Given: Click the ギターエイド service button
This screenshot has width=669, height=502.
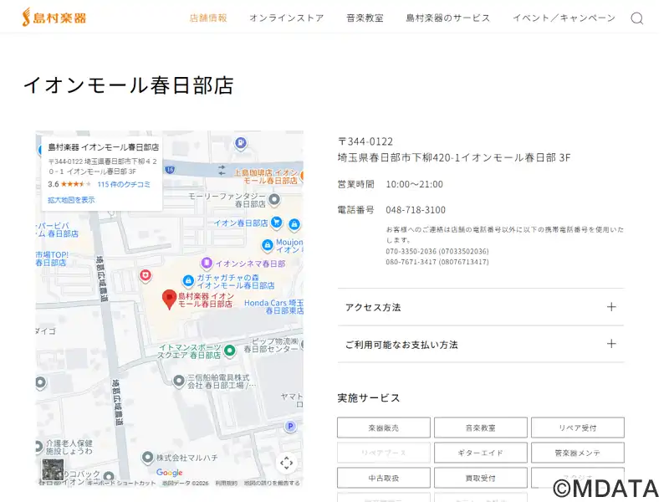Looking at the screenshot, I should (480, 453).
